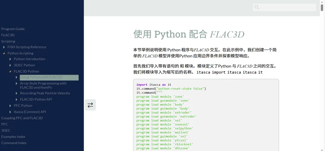Click code line load module 'dfnzone'
325x151 pixels.
click(x=163, y=148)
